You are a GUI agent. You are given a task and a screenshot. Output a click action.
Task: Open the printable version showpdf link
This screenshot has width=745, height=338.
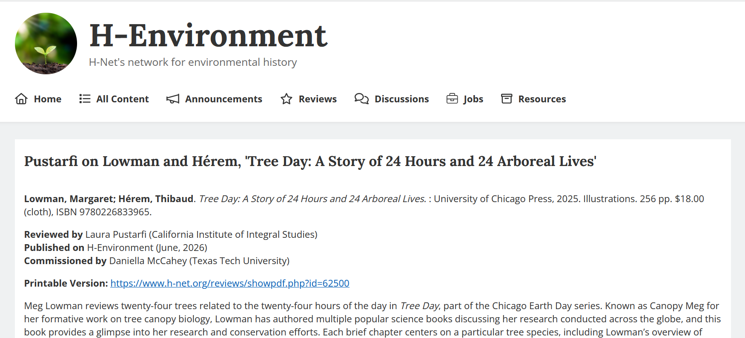click(x=230, y=283)
